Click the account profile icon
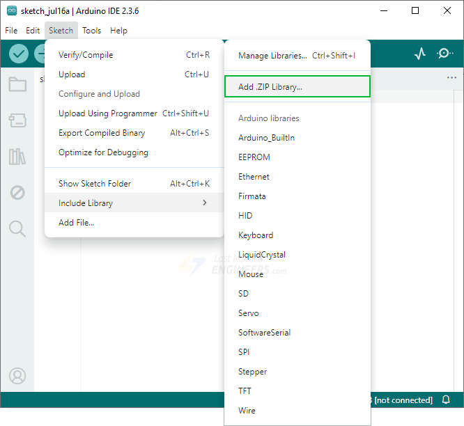 (17, 376)
